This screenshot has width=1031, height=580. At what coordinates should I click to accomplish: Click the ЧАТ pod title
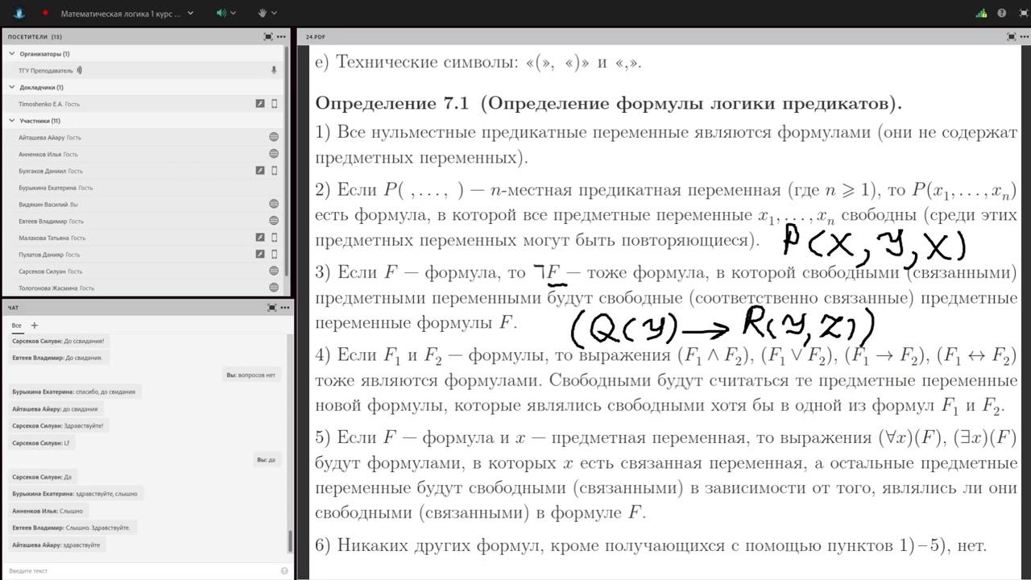click(13, 308)
